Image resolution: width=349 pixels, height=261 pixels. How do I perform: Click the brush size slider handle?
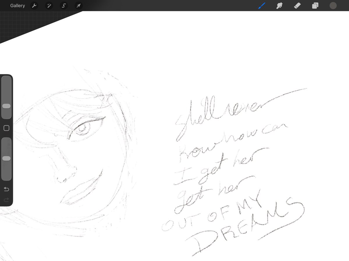(6, 106)
